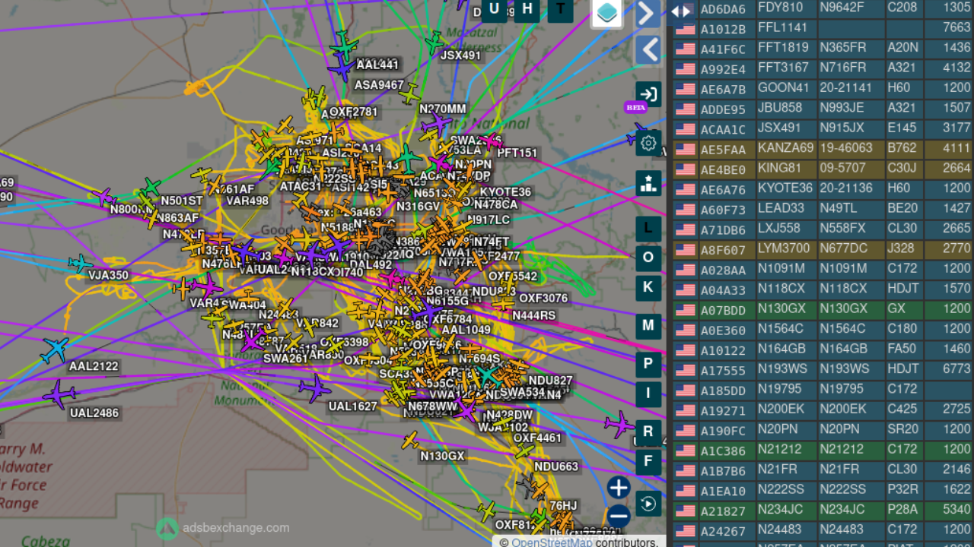This screenshot has width=974, height=547.
Task: Click hex code A19271 in table
Action: [723, 410]
